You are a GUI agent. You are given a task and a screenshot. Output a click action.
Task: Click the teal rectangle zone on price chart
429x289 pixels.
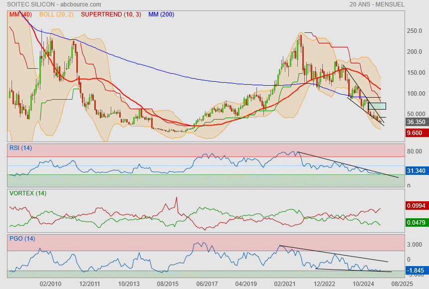[377, 106]
